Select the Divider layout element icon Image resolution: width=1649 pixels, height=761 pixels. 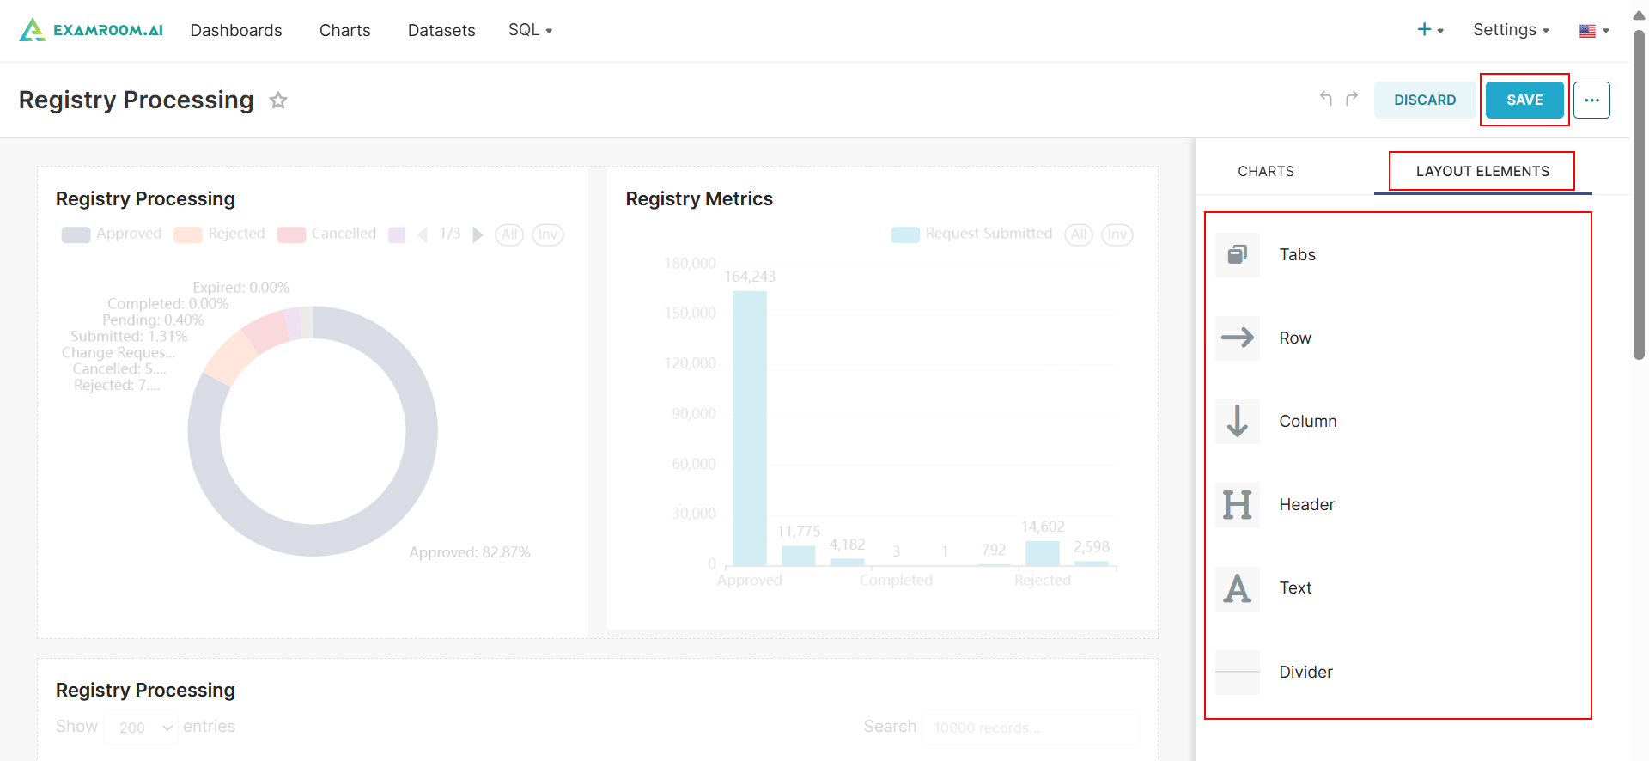pyautogui.click(x=1238, y=673)
